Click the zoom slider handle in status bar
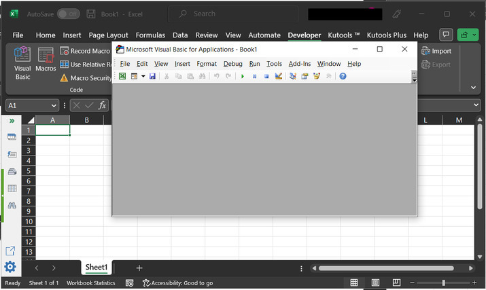The height and width of the screenshot is (290, 486). (x=444, y=283)
